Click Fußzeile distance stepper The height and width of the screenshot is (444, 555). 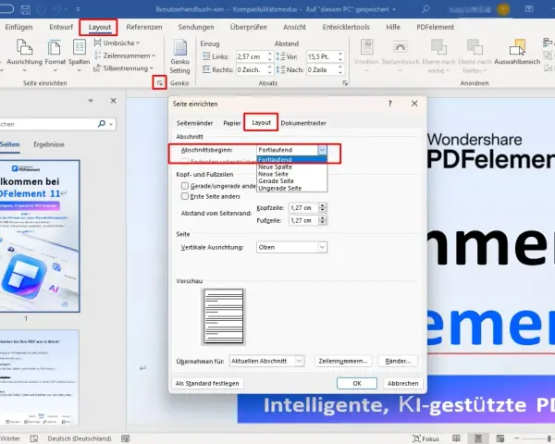pyautogui.click(x=322, y=220)
